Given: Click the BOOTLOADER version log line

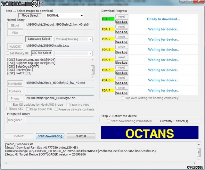Looking at the screenshot, I should tap(45, 154).
